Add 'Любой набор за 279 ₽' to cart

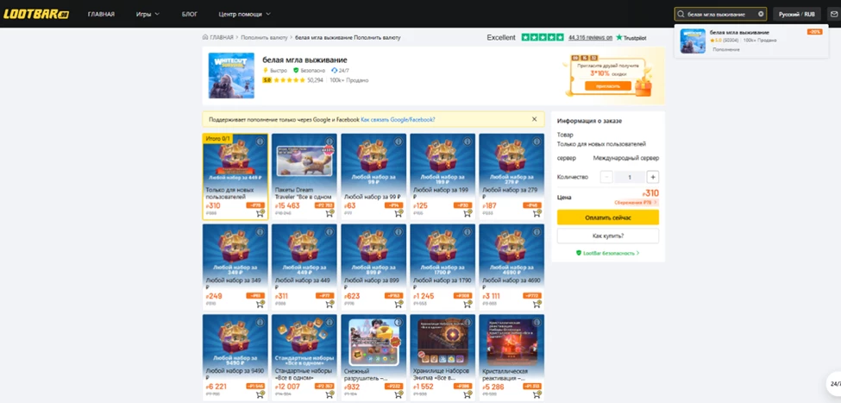click(537, 212)
